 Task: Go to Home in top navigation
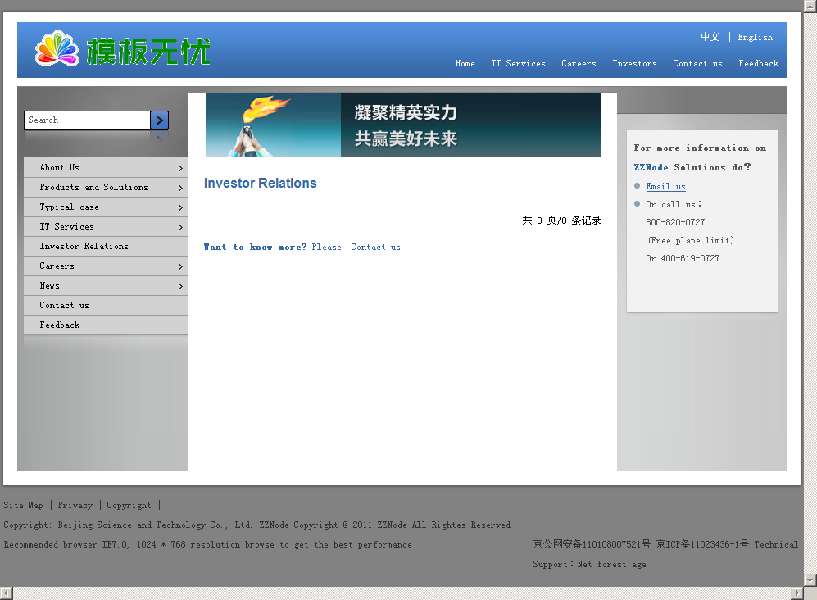[465, 63]
